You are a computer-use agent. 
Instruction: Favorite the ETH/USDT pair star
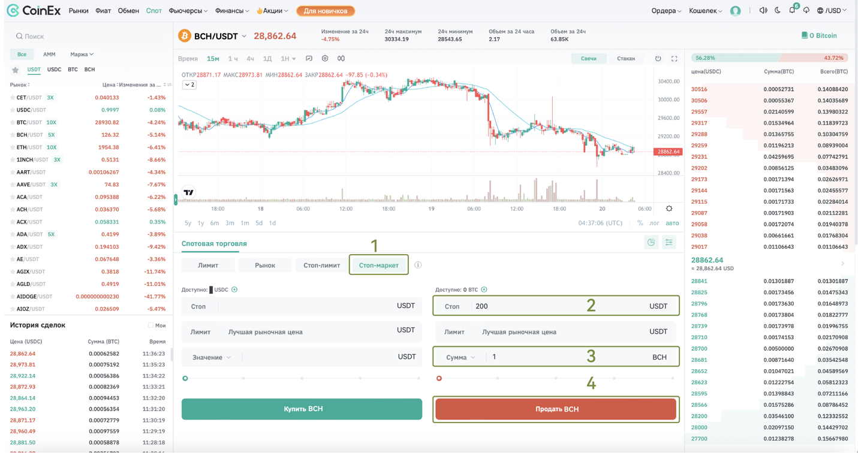pyautogui.click(x=13, y=147)
